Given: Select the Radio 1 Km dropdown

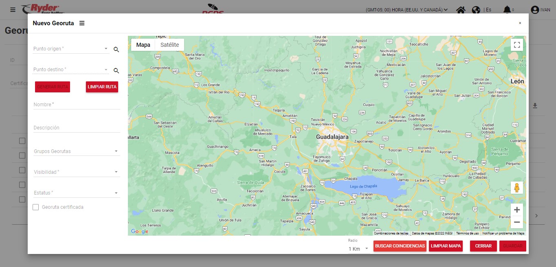Looking at the screenshot, I should pyautogui.click(x=358, y=249).
